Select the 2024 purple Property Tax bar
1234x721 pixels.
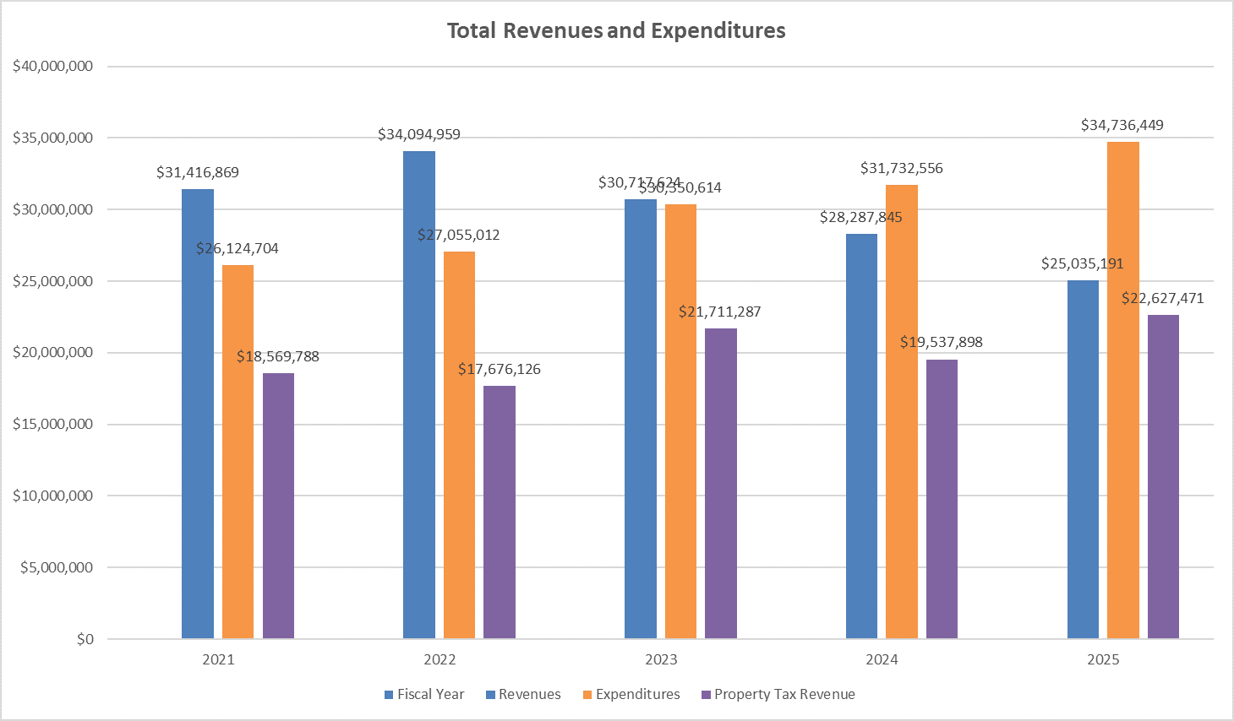tap(942, 499)
